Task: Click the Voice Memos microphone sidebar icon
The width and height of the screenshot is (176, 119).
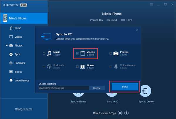Action: pyautogui.click(x=11, y=80)
